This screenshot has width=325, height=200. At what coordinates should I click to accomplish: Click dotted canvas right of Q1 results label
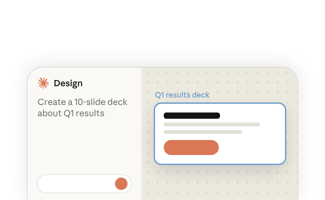249,95
